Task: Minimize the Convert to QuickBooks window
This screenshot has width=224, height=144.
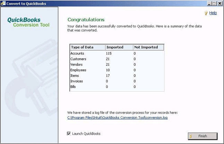Action: (209, 3)
